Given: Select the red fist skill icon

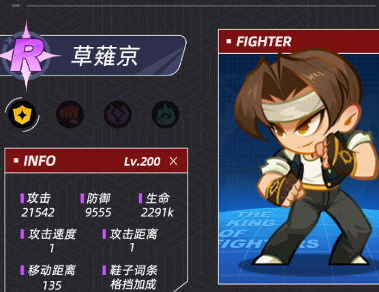Looking at the screenshot, I should pos(70,114).
